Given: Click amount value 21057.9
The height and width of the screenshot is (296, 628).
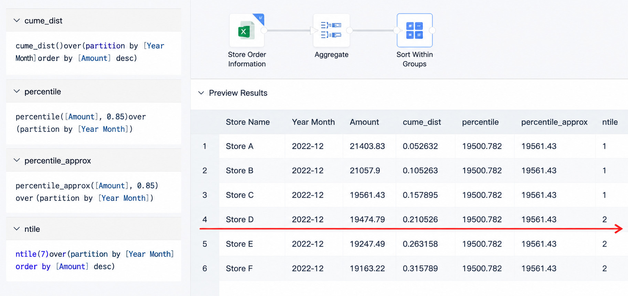Looking at the screenshot, I should pyautogui.click(x=365, y=171).
